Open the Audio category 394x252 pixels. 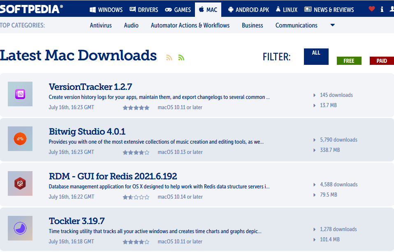(131, 25)
